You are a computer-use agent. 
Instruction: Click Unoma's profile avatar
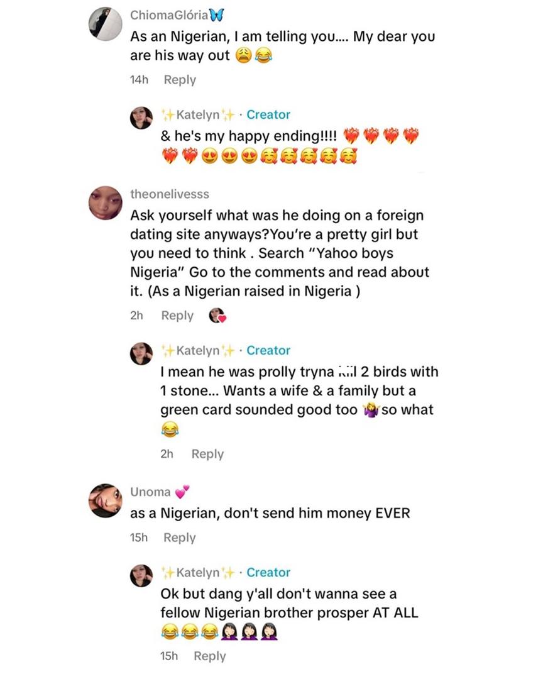[x=106, y=500]
